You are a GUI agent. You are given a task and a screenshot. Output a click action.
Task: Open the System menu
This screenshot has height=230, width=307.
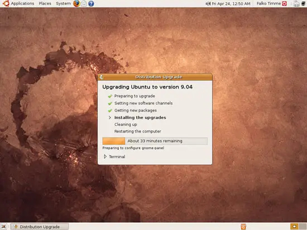click(x=63, y=3)
